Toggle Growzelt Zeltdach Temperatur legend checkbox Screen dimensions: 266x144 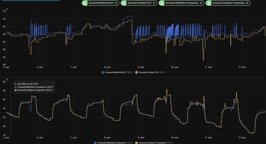[136, 143]
